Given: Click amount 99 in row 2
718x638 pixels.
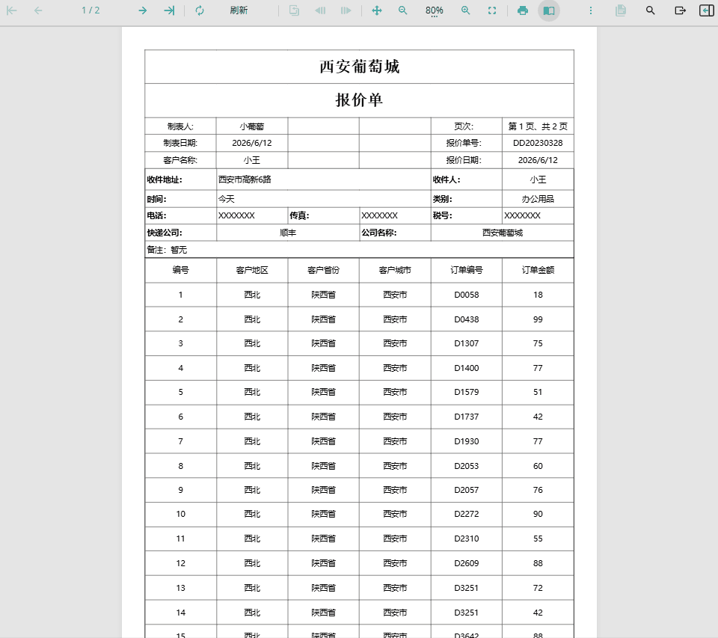Looking at the screenshot, I should (x=538, y=319).
